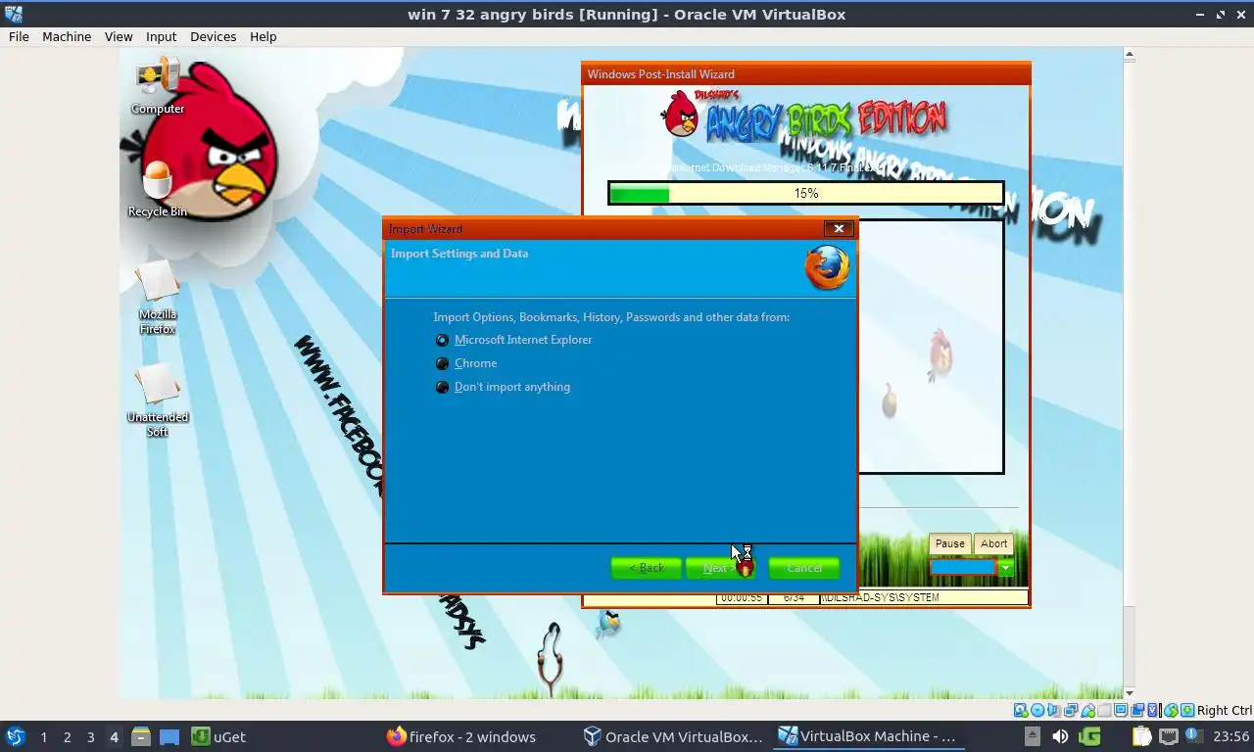The image size is (1254, 752).
Task: Click the Back button in Import Wizard
Action: pos(646,568)
